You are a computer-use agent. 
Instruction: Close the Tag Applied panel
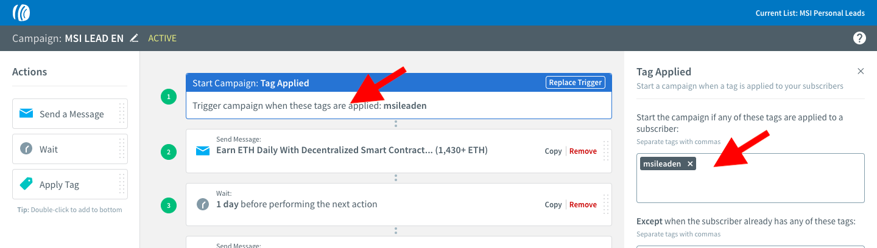click(x=861, y=71)
